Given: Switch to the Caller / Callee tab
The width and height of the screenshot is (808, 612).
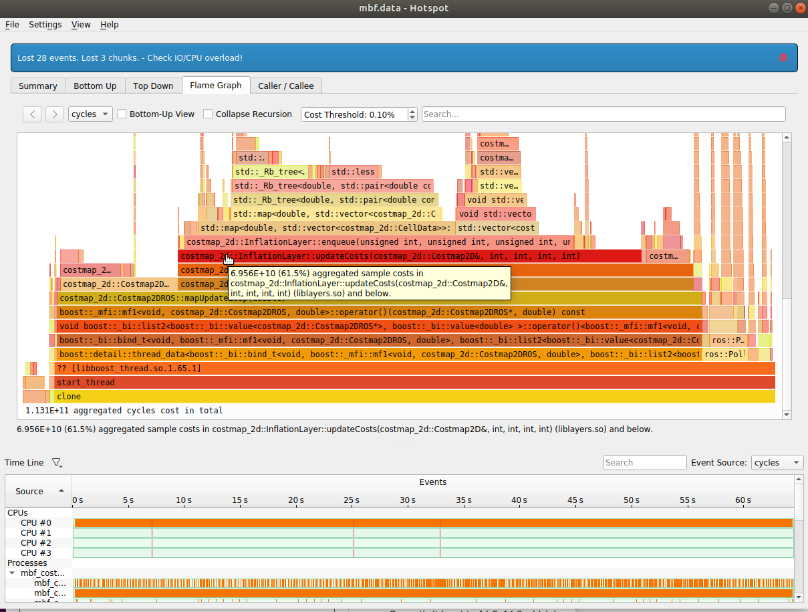Looking at the screenshot, I should point(287,86).
